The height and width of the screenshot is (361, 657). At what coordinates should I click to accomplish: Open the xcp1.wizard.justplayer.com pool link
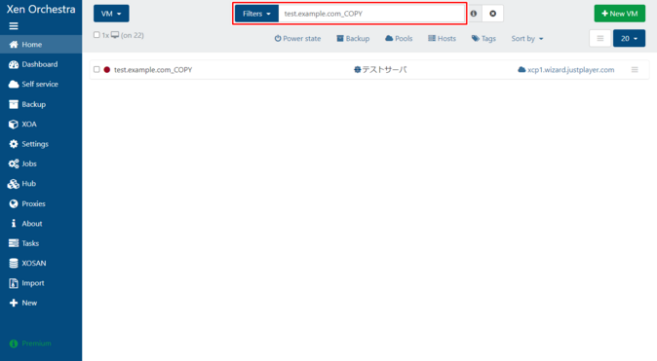click(566, 70)
